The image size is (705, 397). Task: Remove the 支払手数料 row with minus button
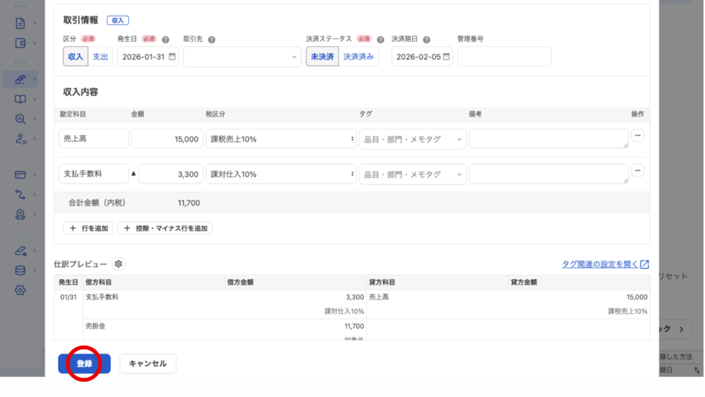click(x=638, y=170)
